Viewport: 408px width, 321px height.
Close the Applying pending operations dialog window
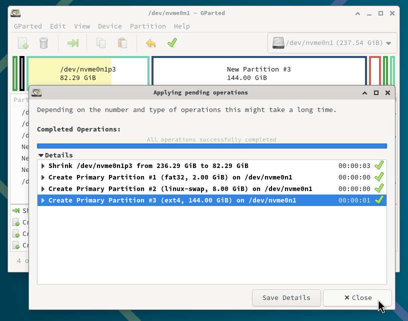coord(387,93)
